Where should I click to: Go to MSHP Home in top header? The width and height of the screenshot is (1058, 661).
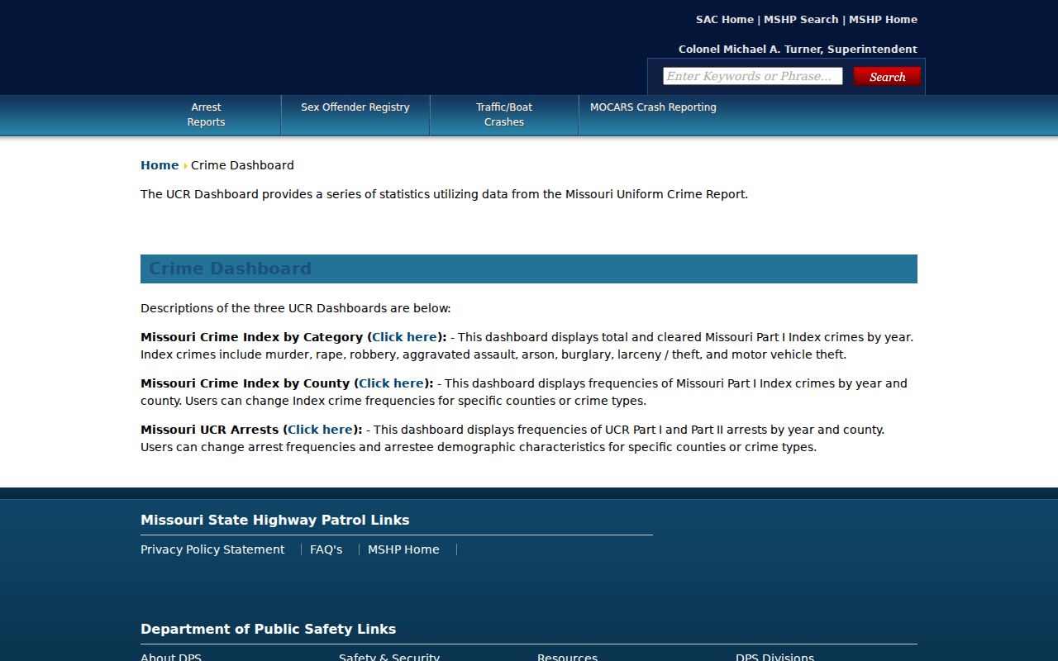pyautogui.click(x=883, y=19)
